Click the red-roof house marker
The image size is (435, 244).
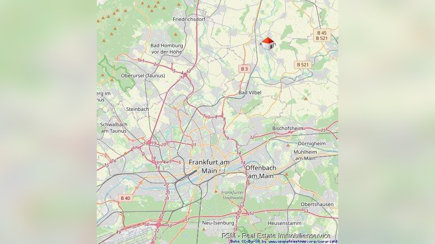[268, 44]
